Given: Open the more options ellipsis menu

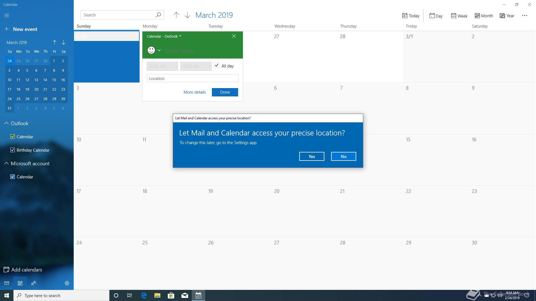Looking at the screenshot, I should pyautogui.click(x=525, y=16).
